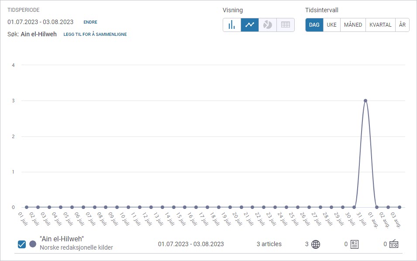Select DAG time interval

tap(314, 25)
